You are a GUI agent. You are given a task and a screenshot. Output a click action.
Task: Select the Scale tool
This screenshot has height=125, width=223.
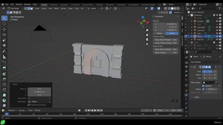pos(4,40)
